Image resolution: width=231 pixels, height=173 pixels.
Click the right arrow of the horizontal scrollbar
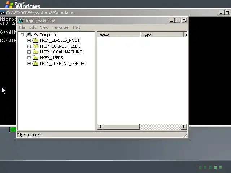(184, 127)
